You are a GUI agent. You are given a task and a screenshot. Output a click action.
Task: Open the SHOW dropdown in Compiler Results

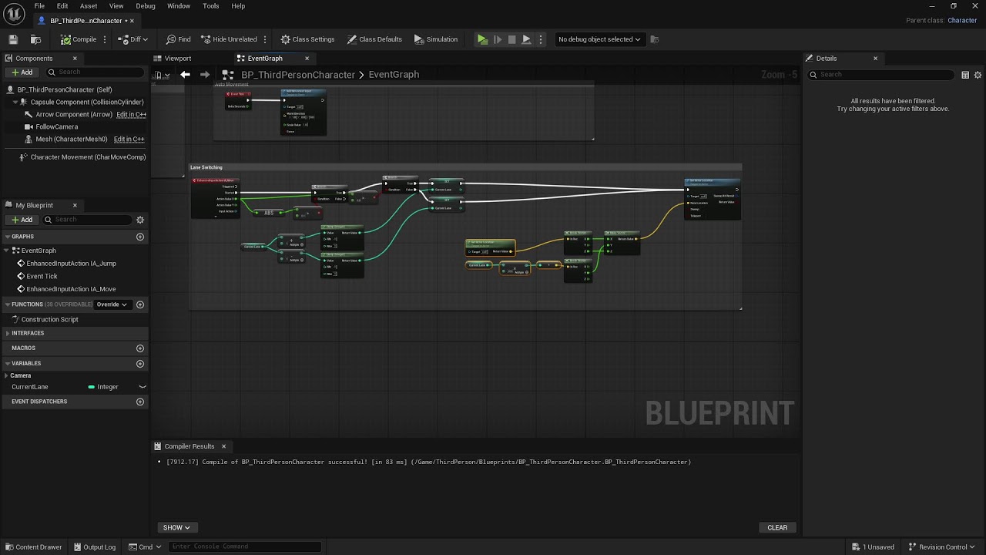[176, 528]
